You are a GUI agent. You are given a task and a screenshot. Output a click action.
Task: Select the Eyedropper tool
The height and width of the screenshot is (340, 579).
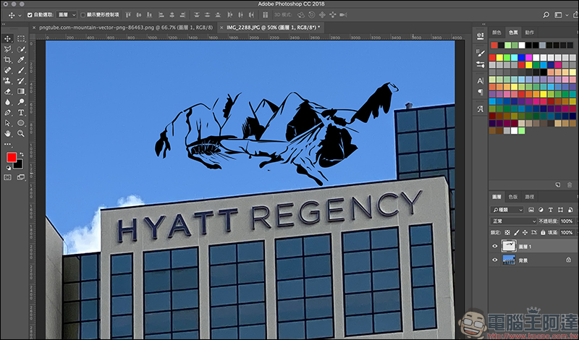[21, 59]
